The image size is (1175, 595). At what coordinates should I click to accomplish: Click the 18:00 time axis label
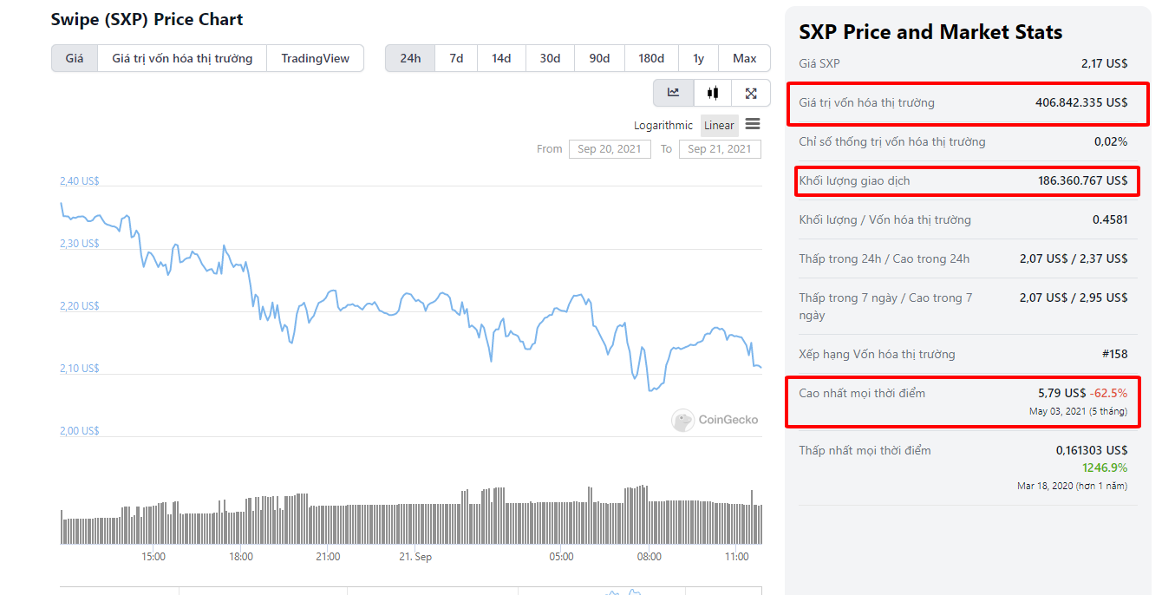(x=240, y=557)
